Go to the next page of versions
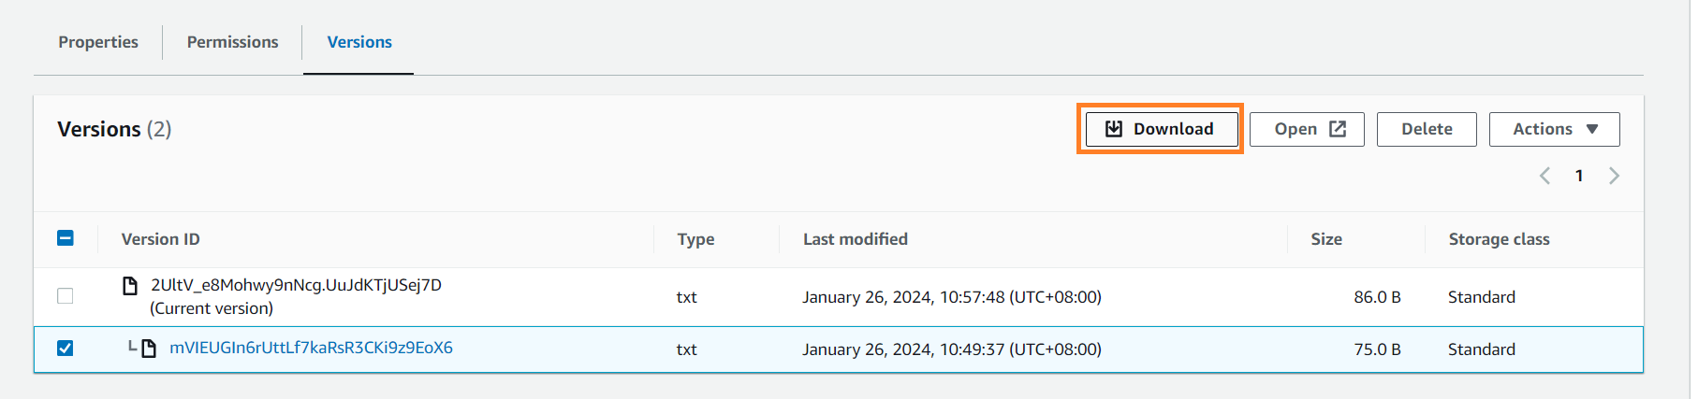 click(x=1614, y=176)
